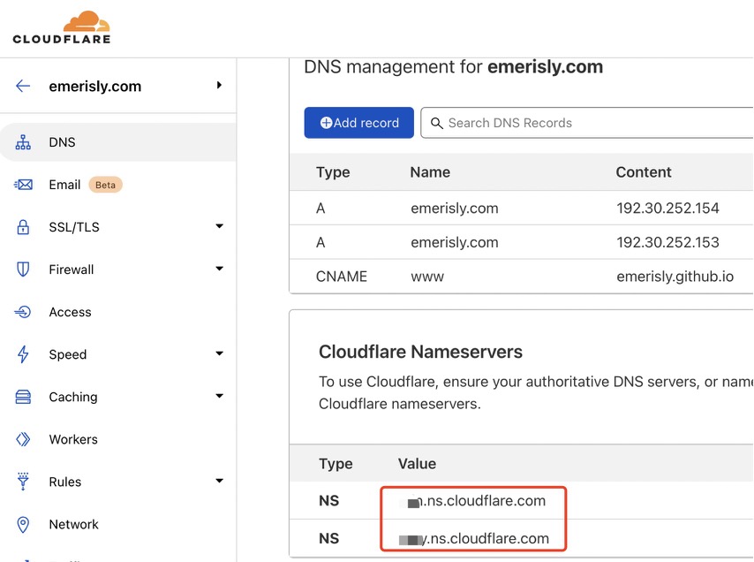Click the Network location pin icon
The width and height of the screenshot is (754, 562).
24,524
